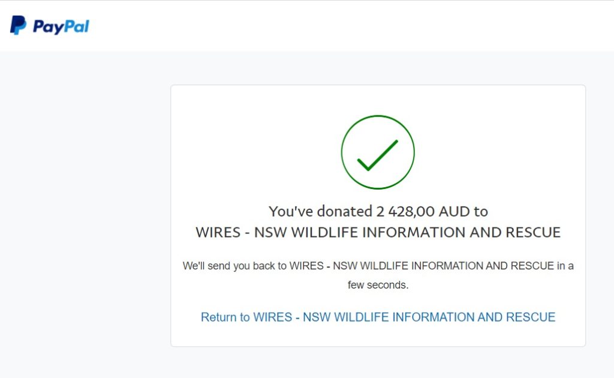The width and height of the screenshot is (614, 378).
Task: Click the "We'll send you back" sentence start
Action: (235, 265)
